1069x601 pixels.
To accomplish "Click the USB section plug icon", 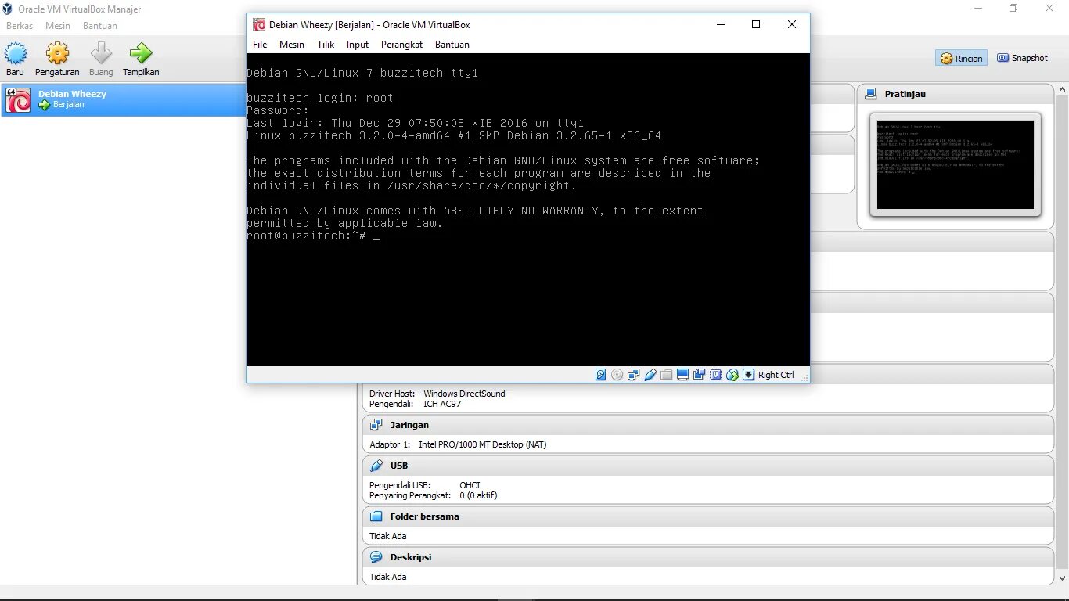I will coord(376,466).
